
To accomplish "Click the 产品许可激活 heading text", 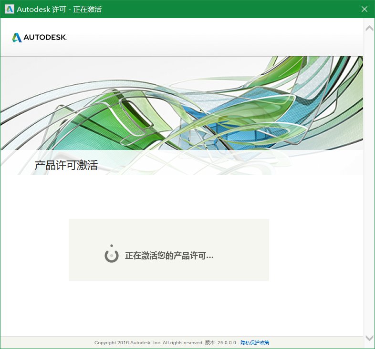I will (x=66, y=165).
